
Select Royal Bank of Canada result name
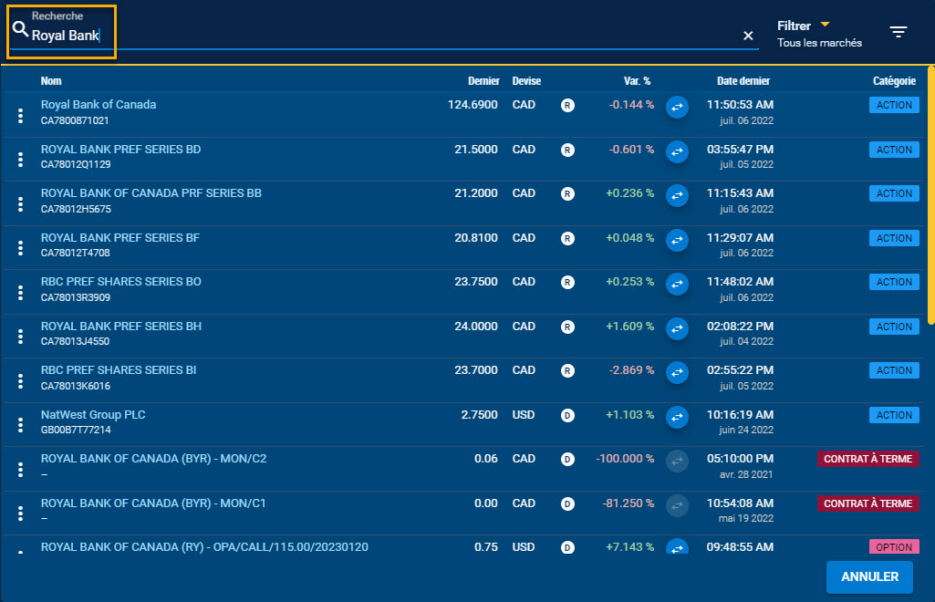(x=99, y=105)
